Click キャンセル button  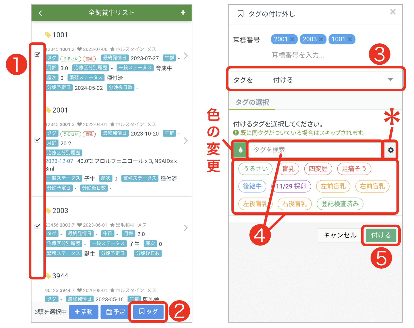coord(340,235)
